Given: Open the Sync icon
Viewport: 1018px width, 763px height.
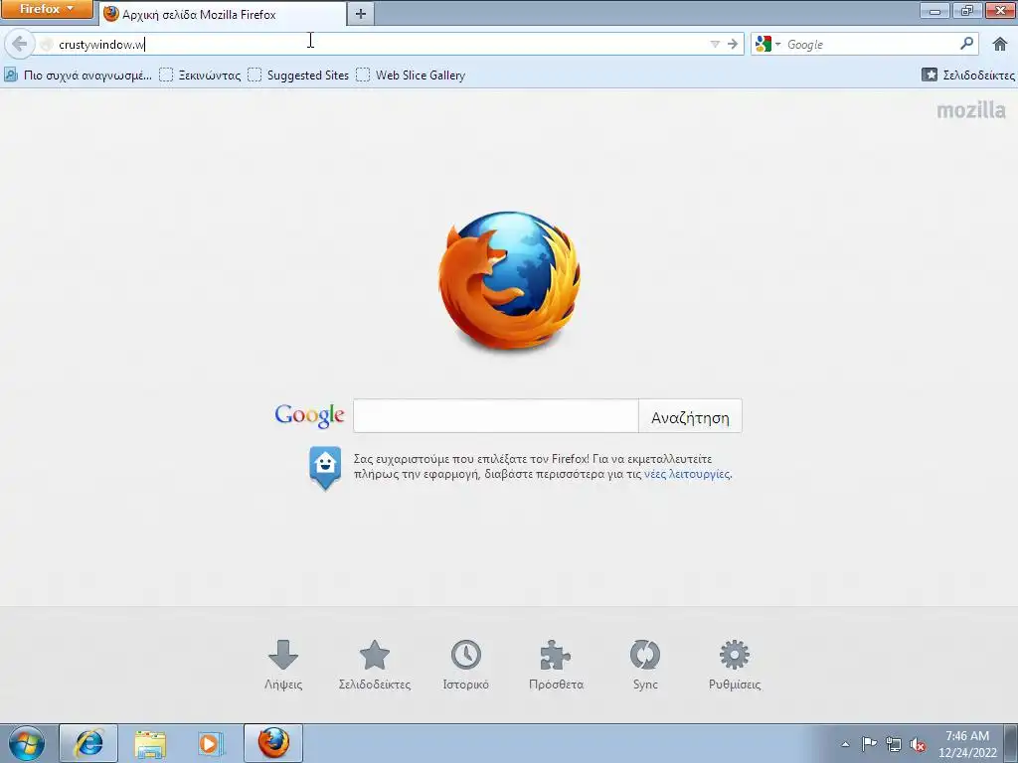Looking at the screenshot, I should point(645,665).
